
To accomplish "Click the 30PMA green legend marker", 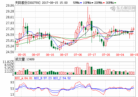I will pos(115,3).
